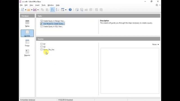
Task: Click the Embedded database status text
Action: click(x=28, y=100)
